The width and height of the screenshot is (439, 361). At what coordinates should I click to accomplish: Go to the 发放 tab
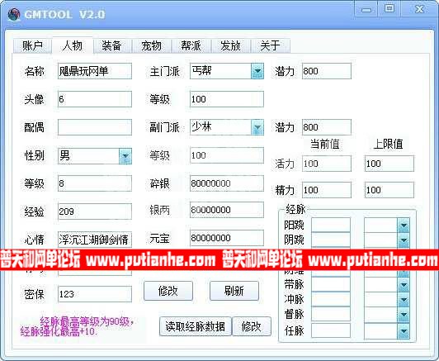click(230, 45)
